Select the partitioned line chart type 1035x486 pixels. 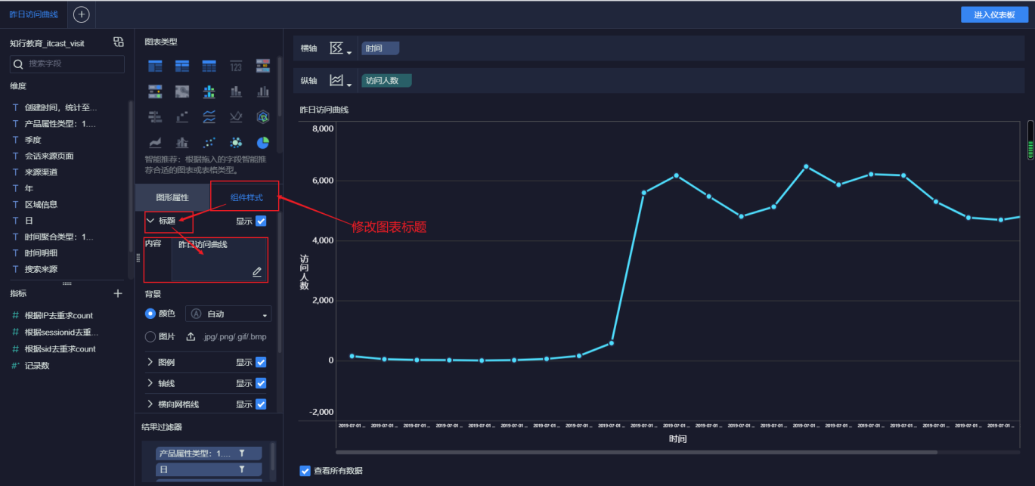[x=209, y=116]
